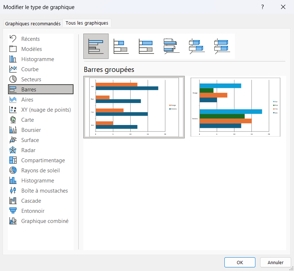Choose the second Histogramme statistical chart icon
Viewport: 294px width, 271px height.
pos(13,180)
